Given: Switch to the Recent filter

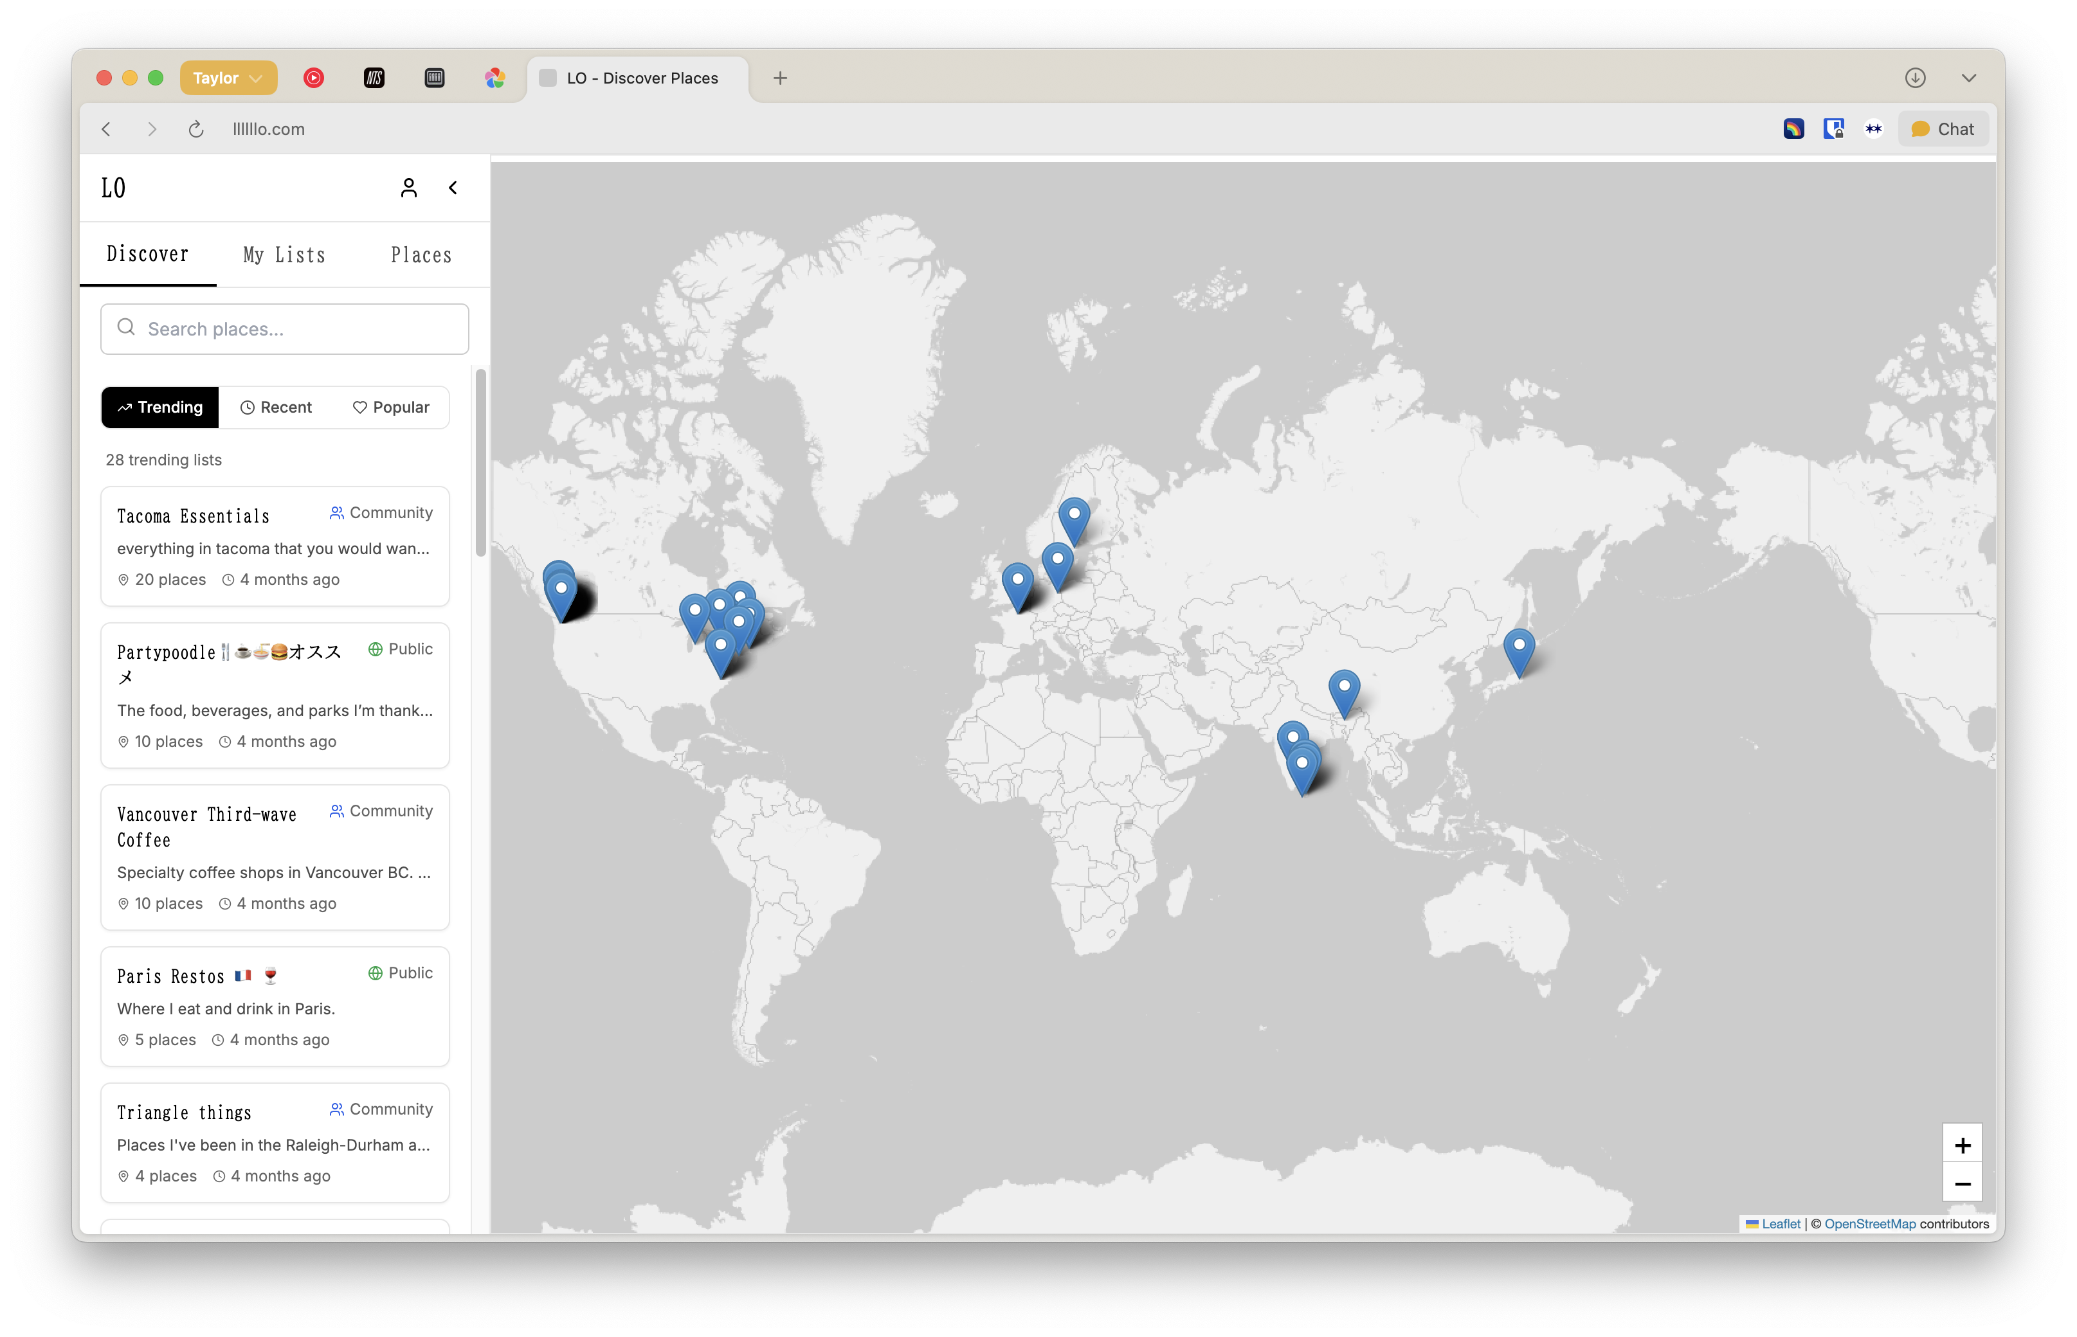Looking at the screenshot, I should click(x=276, y=407).
